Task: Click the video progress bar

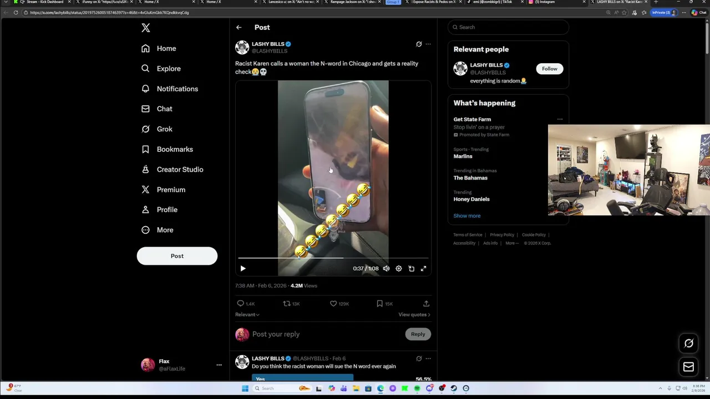Action: pos(333,258)
